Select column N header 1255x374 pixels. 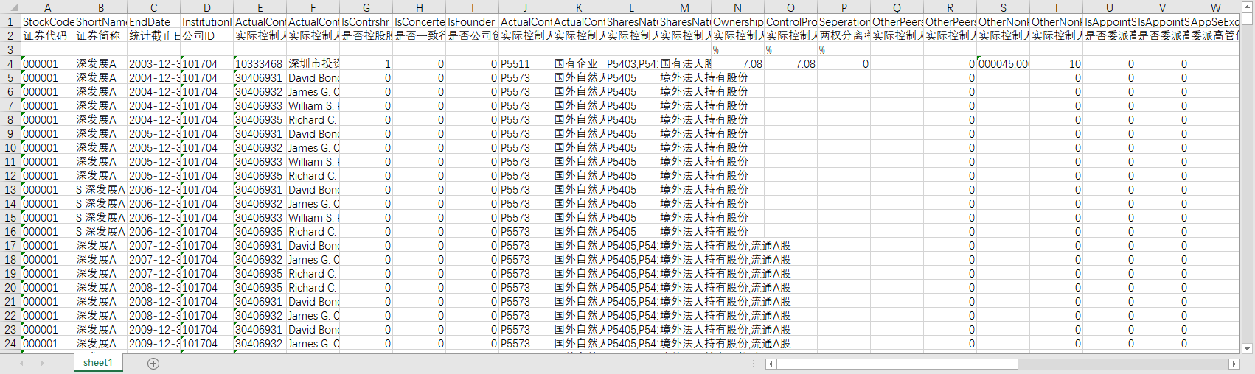pos(737,7)
